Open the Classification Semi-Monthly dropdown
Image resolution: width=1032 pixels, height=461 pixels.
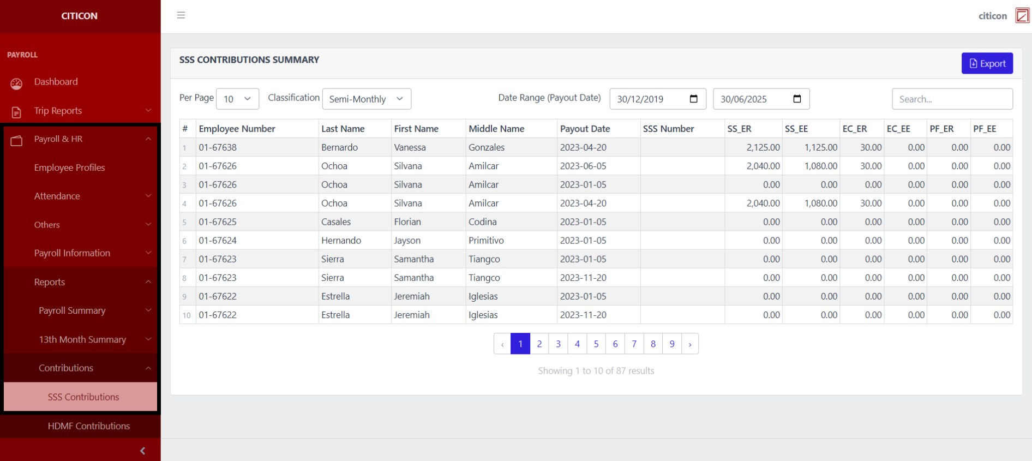click(x=366, y=99)
